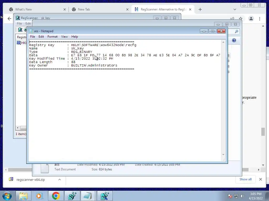Expand regscanner-x64.zip download options chevron
The height and width of the screenshot is (201, 269).
point(60,180)
